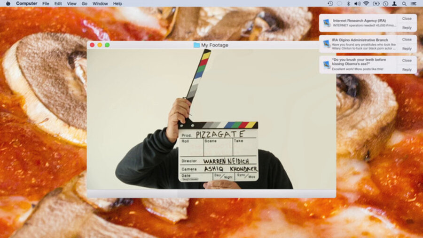Close the My Footage window with red button

click(92, 45)
